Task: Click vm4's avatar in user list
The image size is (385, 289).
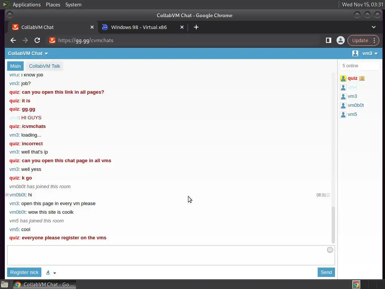Action: pos(343,87)
